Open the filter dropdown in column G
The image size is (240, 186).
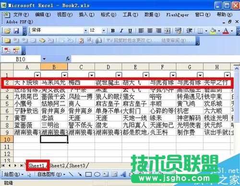point(200,75)
